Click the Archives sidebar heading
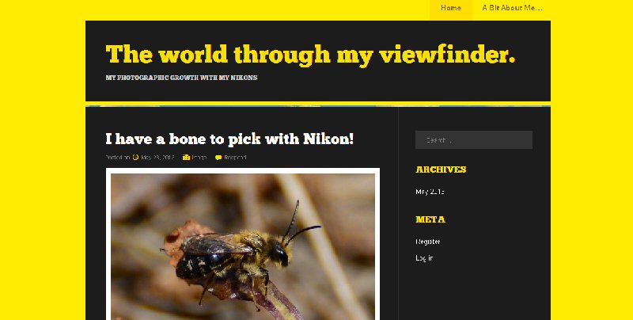Screen dimensions: 633x320 click(441, 170)
